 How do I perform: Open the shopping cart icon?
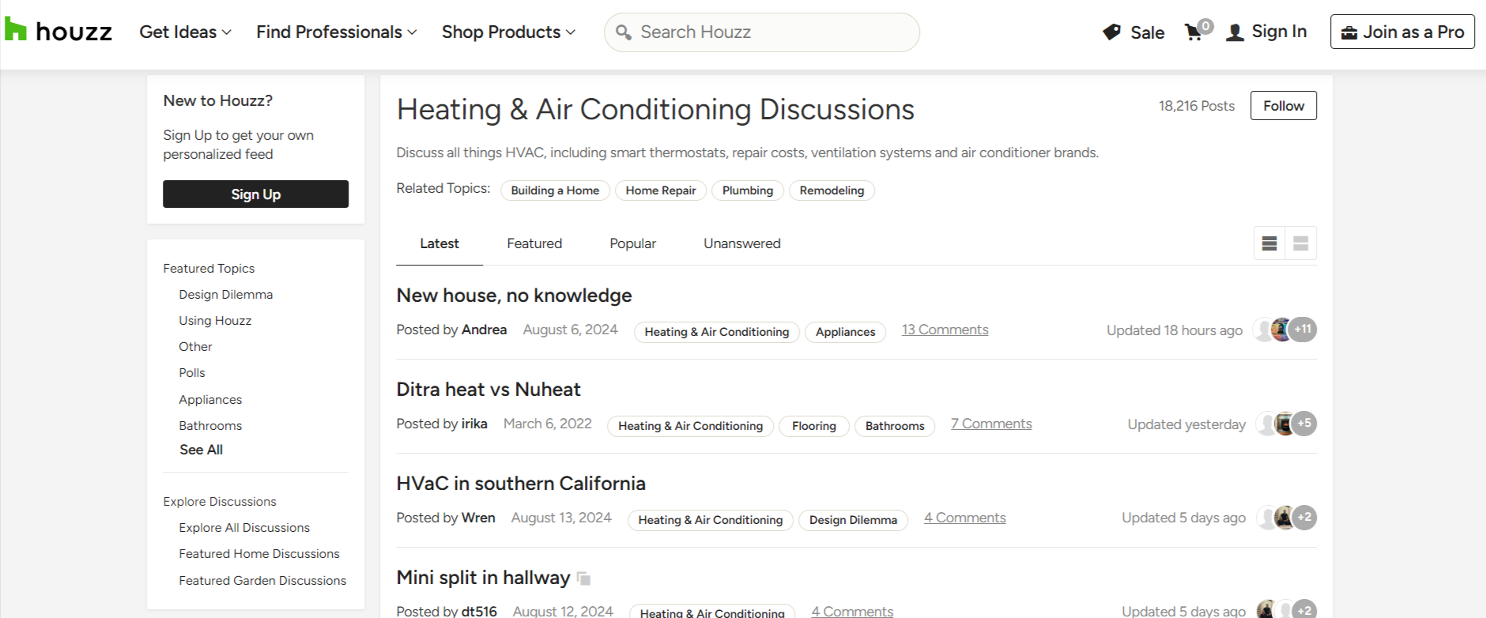[1194, 32]
